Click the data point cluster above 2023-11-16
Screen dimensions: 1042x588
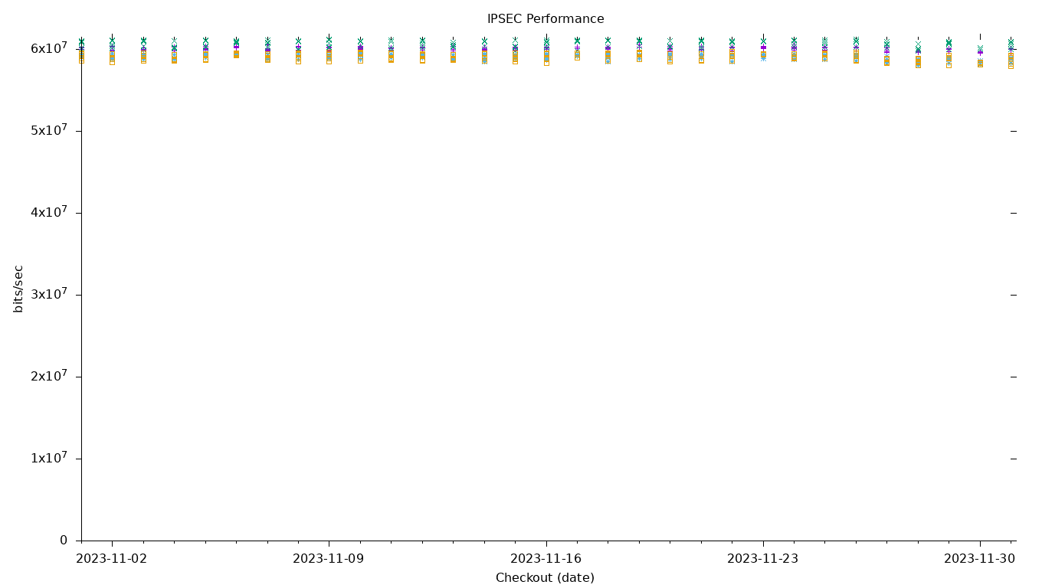(546, 50)
